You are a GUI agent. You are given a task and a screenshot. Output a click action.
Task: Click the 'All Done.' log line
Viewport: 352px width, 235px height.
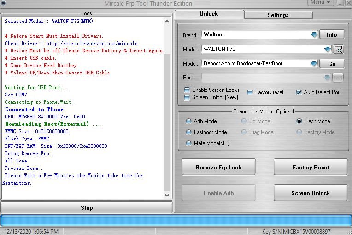pyautogui.click(x=17, y=161)
